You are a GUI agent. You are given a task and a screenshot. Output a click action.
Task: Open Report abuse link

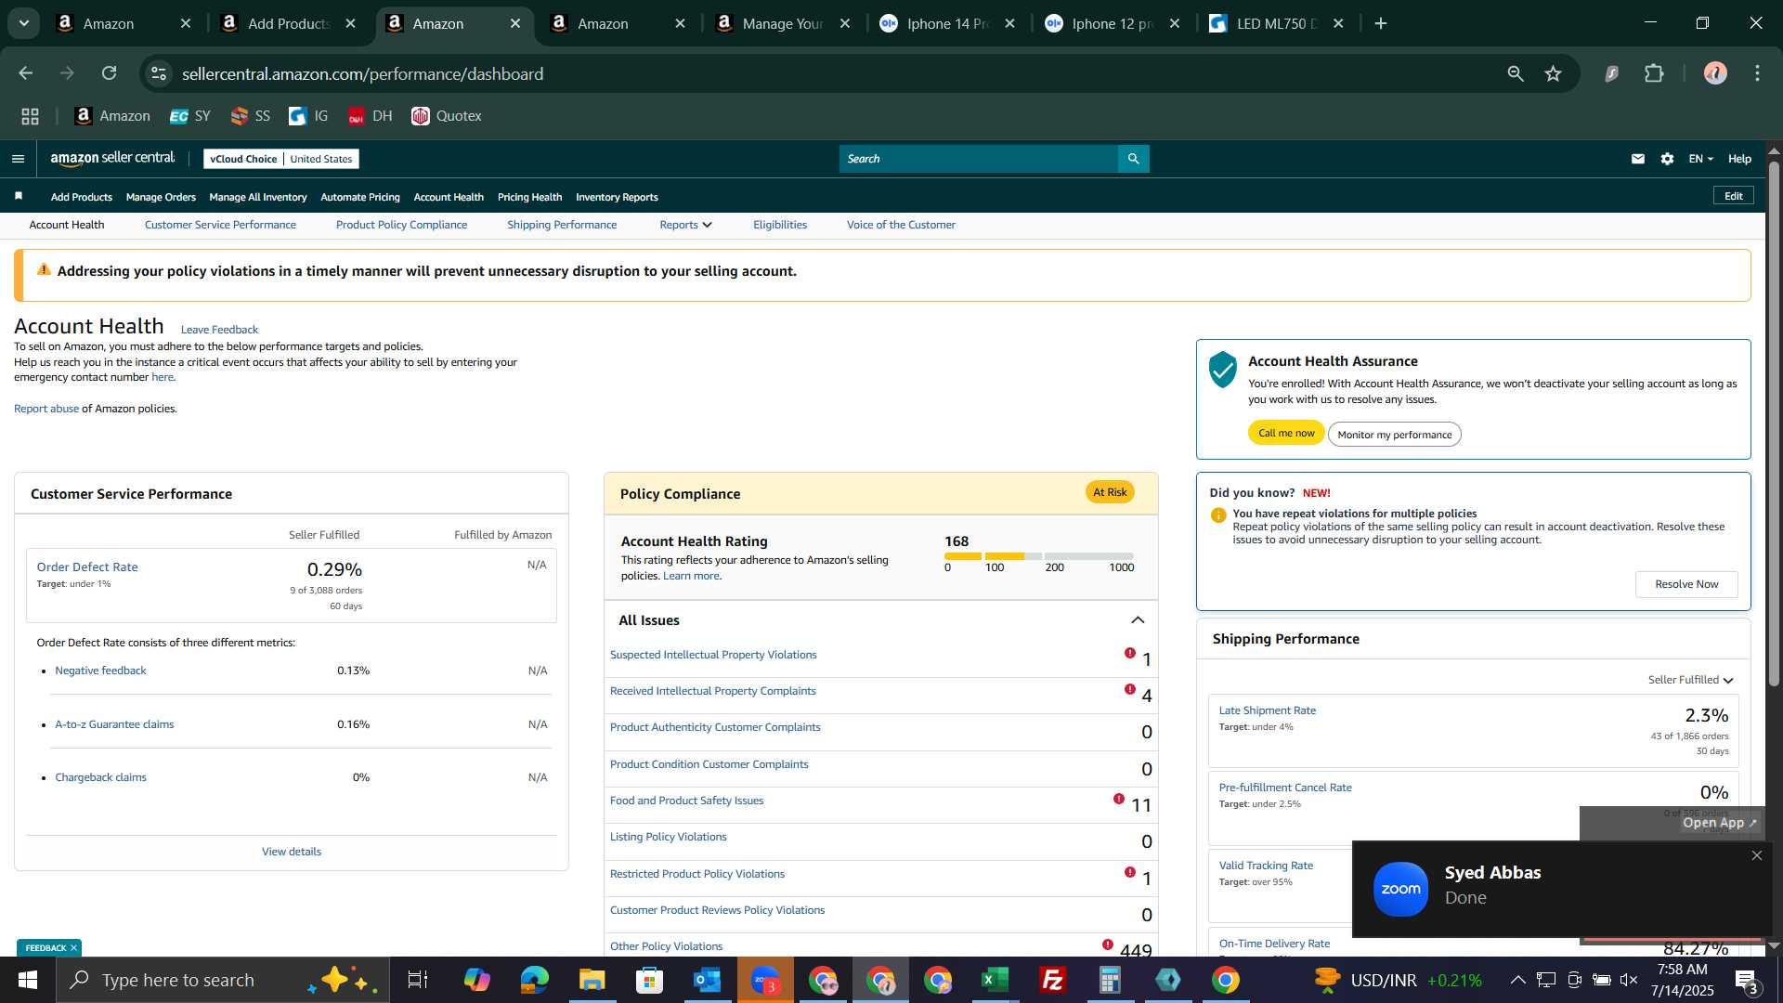coord(46,409)
